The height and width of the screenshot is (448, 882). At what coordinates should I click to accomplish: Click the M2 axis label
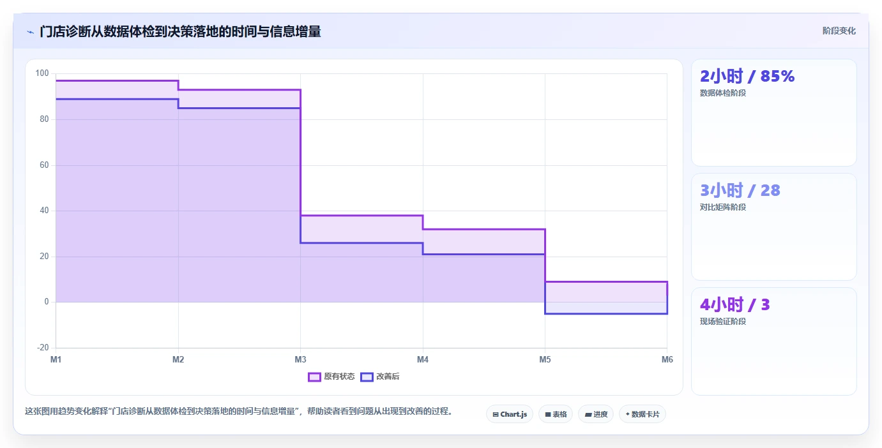tap(178, 360)
